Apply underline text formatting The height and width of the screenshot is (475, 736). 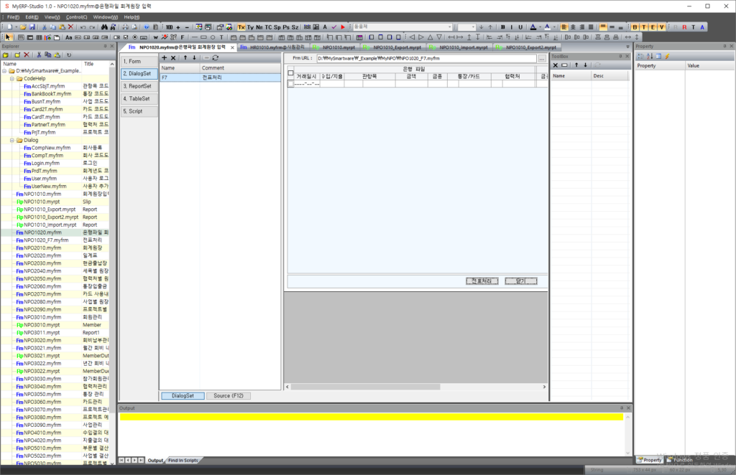520,27
